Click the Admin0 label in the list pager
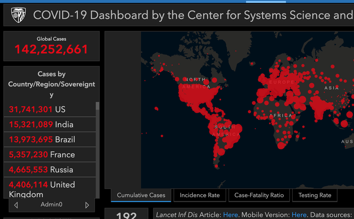Viewport: 354px width, 219px height. [51, 204]
